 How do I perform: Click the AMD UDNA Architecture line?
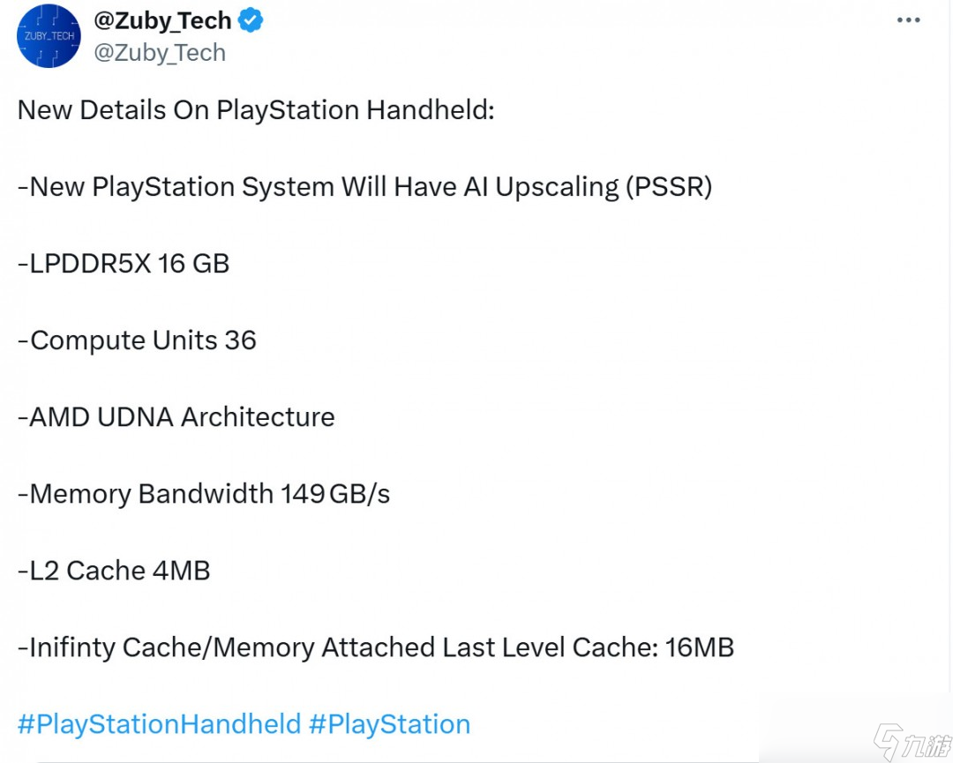(x=176, y=417)
